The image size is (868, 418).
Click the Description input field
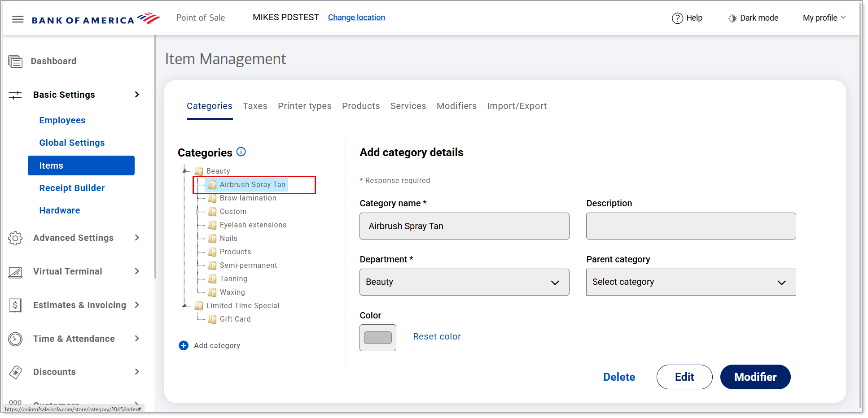point(691,226)
